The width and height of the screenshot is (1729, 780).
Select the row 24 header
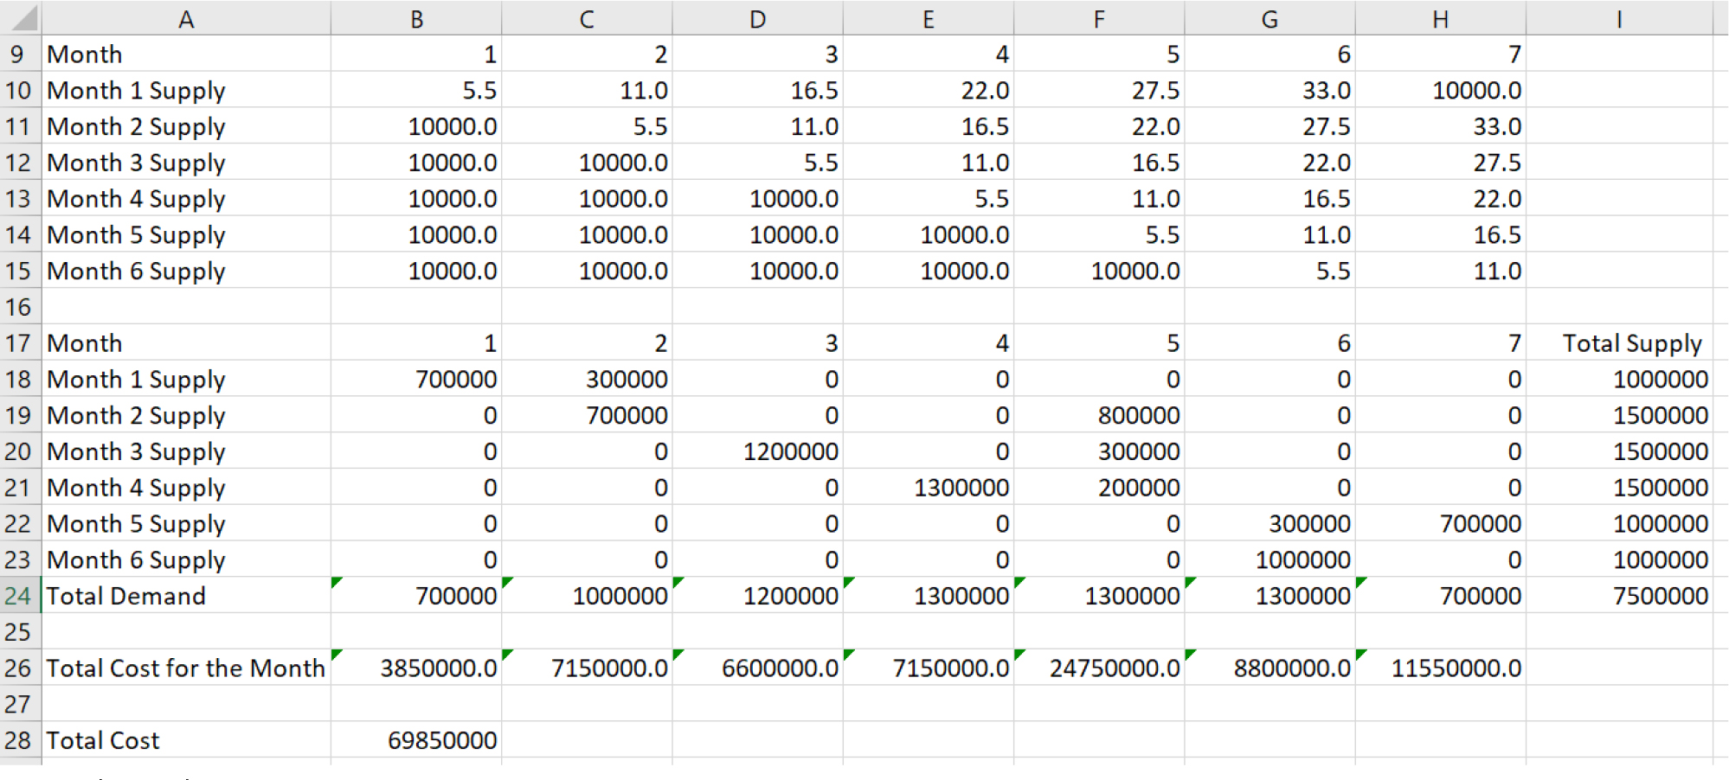(19, 596)
